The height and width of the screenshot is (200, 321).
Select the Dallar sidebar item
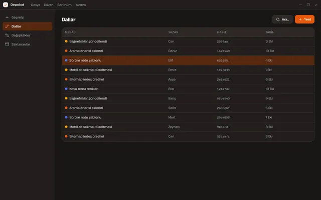pyautogui.click(x=28, y=26)
